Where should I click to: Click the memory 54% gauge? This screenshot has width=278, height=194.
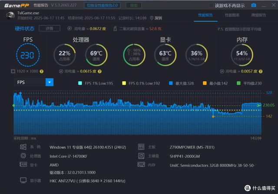pyautogui.click(x=242, y=55)
